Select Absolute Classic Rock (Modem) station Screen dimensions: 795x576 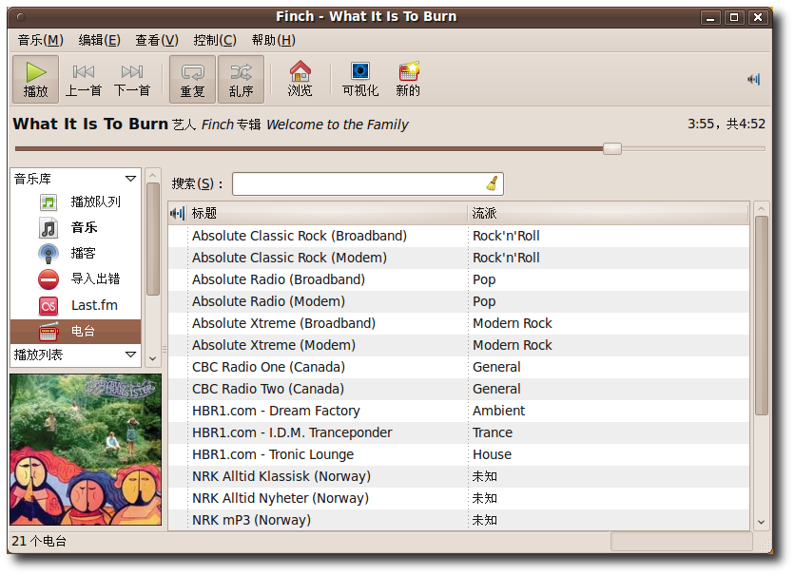tap(458, 258)
